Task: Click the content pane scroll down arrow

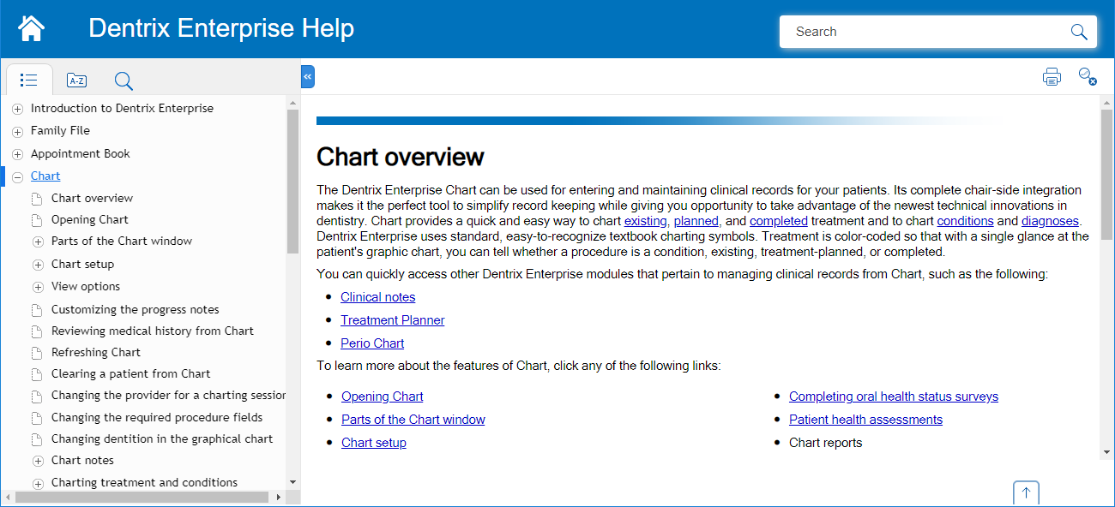Action: pyautogui.click(x=1106, y=452)
